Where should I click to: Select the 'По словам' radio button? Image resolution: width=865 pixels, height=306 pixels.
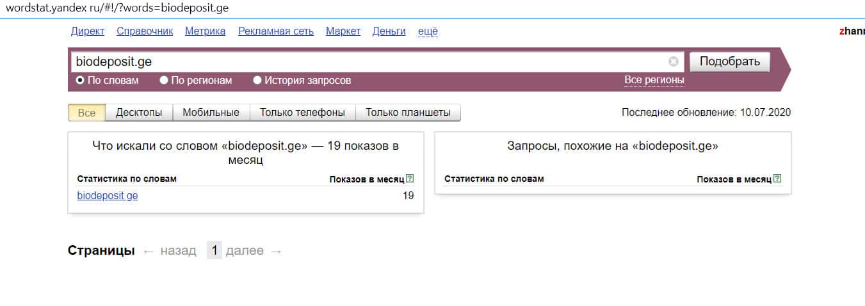80,81
